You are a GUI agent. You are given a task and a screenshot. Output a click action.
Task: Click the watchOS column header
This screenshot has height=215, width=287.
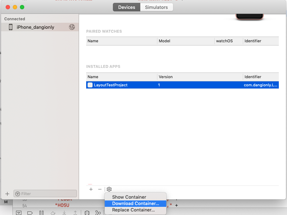pyautogui.click(x=229, y=41)
